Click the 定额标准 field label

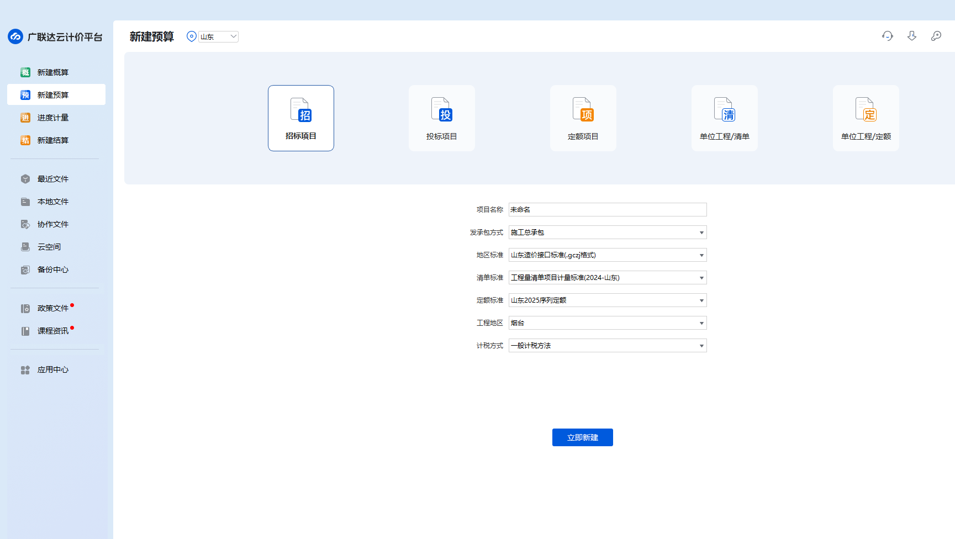(490, 300)
